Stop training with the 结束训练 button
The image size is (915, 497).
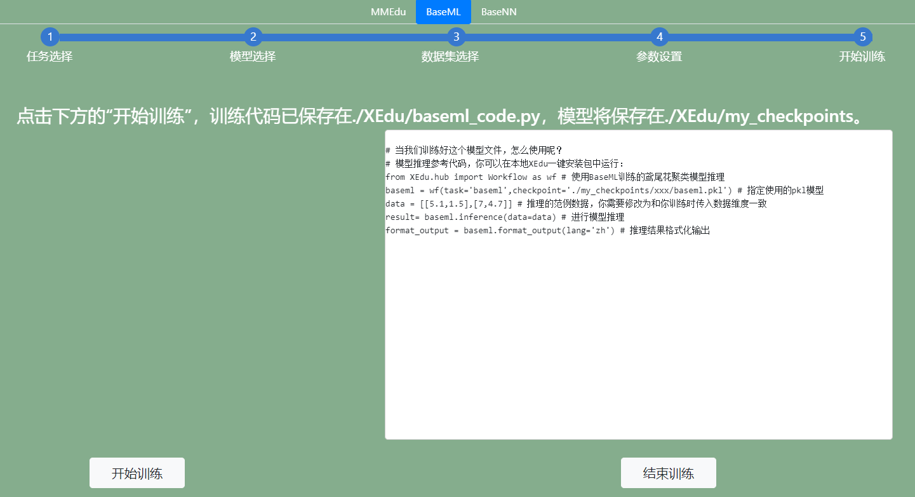(x=669, y=473)
